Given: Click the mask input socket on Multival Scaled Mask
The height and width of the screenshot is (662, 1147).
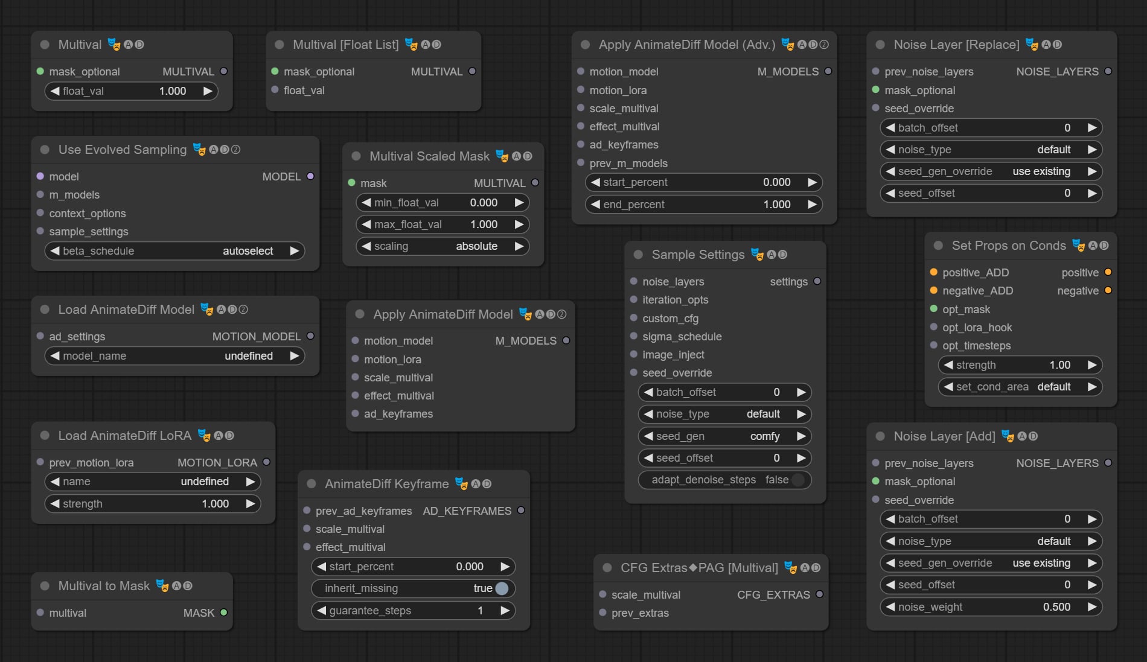Looking at the screenshot, I should pos(351,183).
